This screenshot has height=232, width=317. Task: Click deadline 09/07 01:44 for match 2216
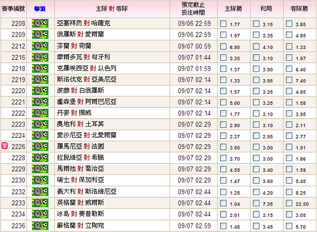pos(194,58)
